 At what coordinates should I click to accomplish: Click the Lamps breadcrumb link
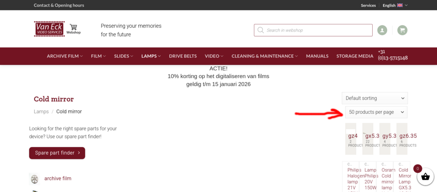coord(41,112)
